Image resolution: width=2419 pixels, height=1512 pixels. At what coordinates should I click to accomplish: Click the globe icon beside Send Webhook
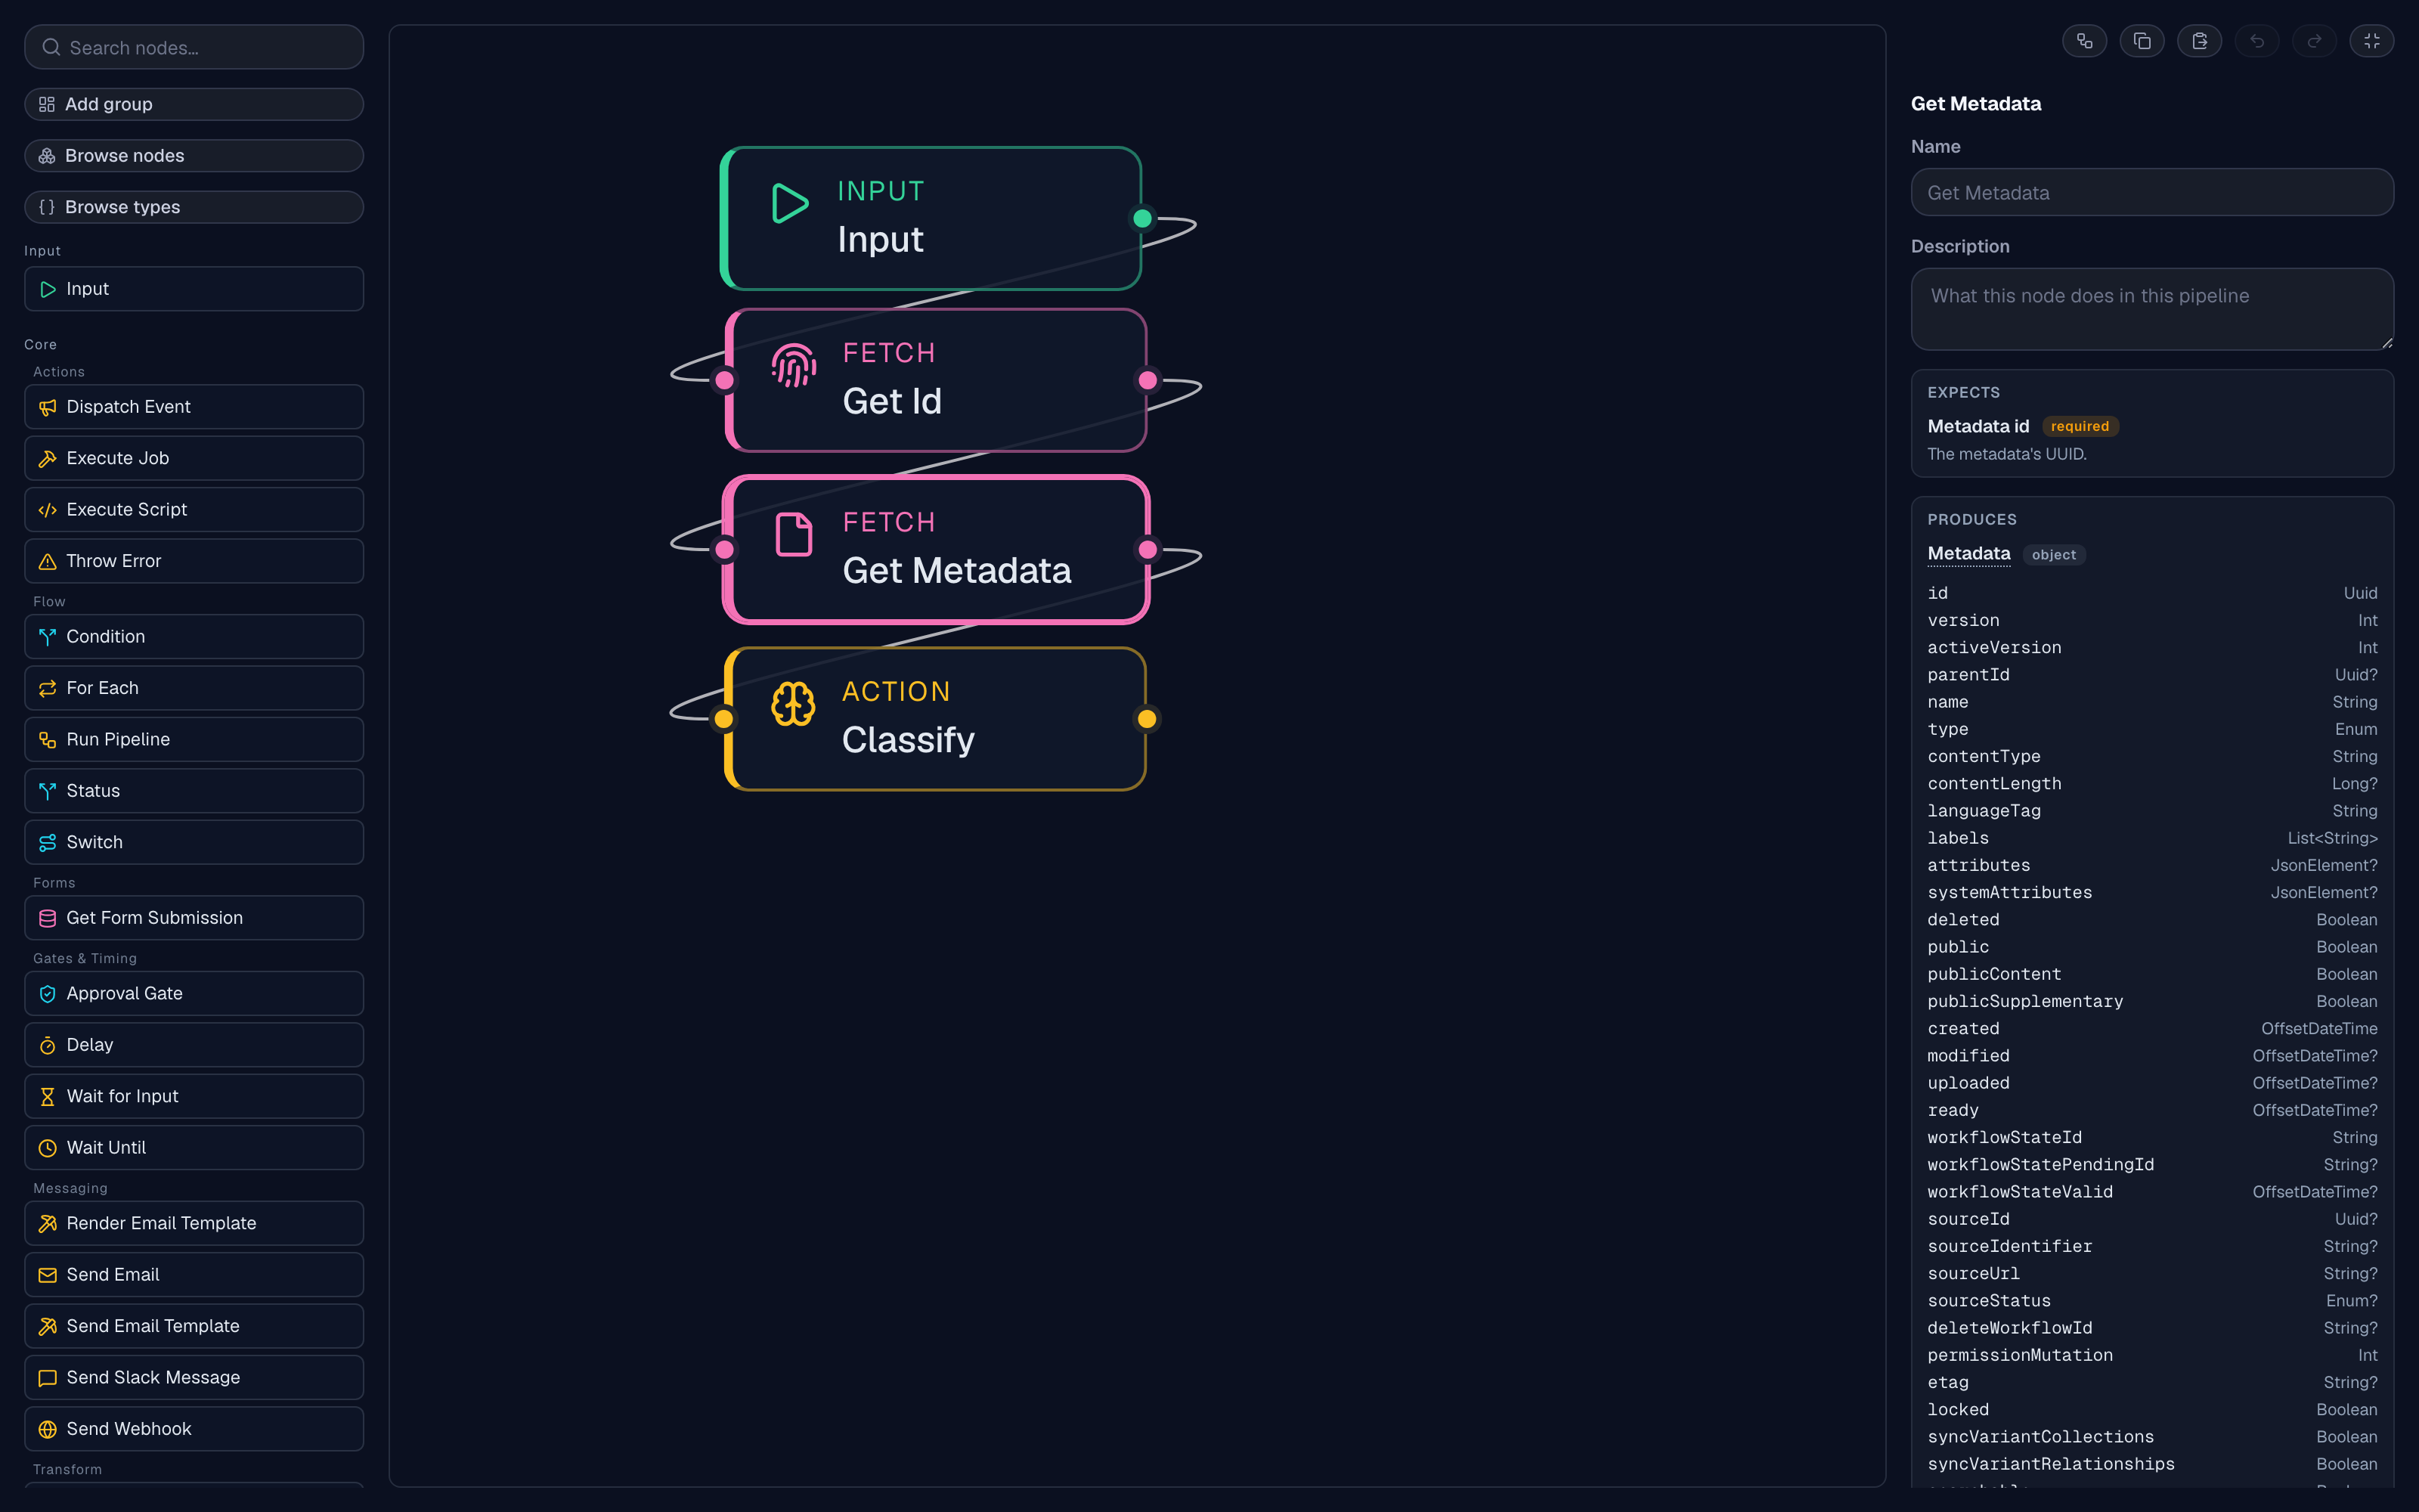[x=47, y=1429]
